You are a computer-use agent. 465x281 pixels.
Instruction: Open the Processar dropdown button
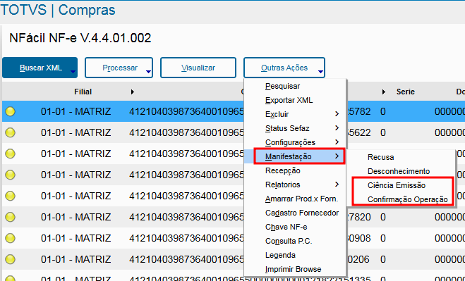coord(119,68)
